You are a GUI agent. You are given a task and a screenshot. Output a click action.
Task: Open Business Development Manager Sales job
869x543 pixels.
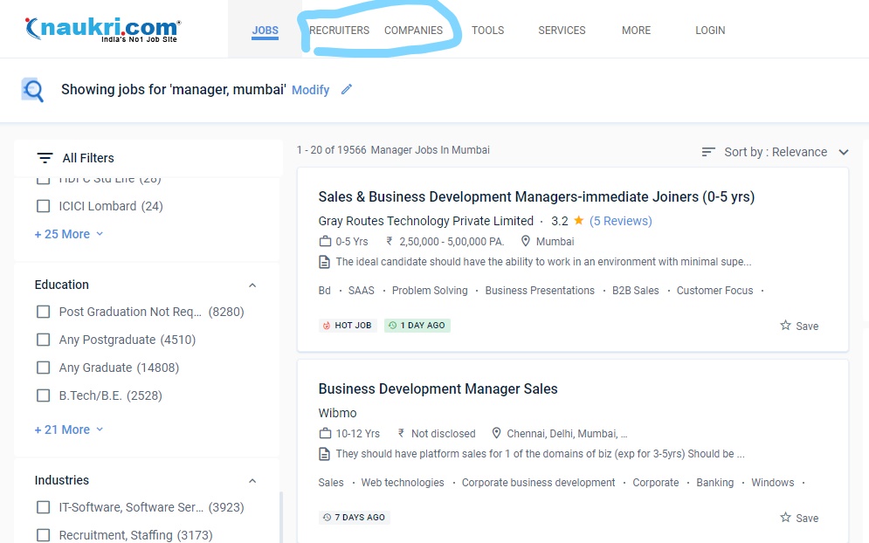tap(438, 389)
